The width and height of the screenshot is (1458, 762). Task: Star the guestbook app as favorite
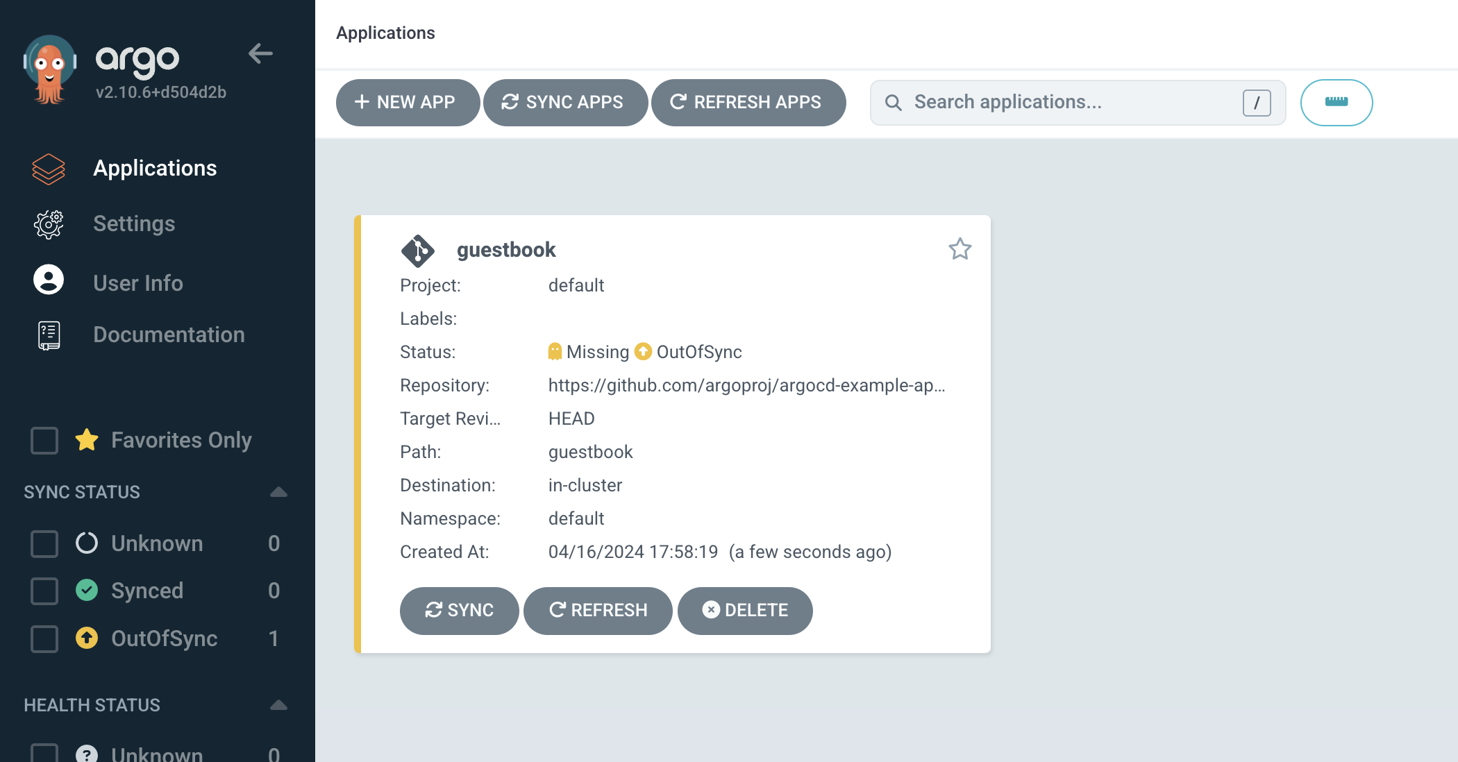[x=960, y=248]
